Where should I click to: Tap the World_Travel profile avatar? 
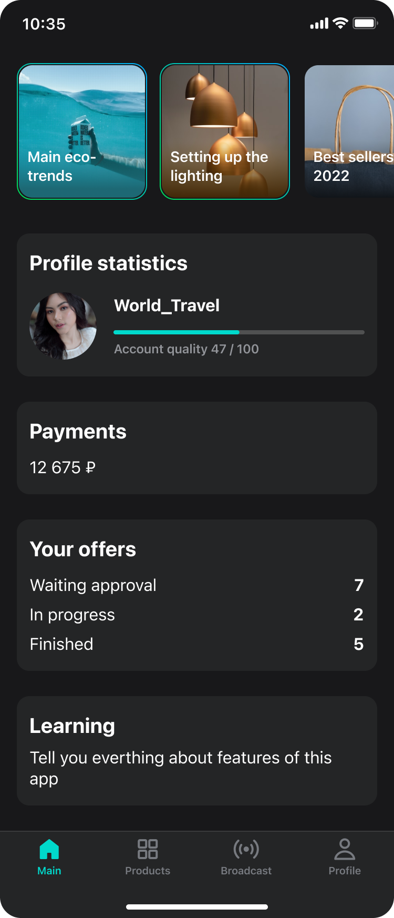click(x=63, y=326)
